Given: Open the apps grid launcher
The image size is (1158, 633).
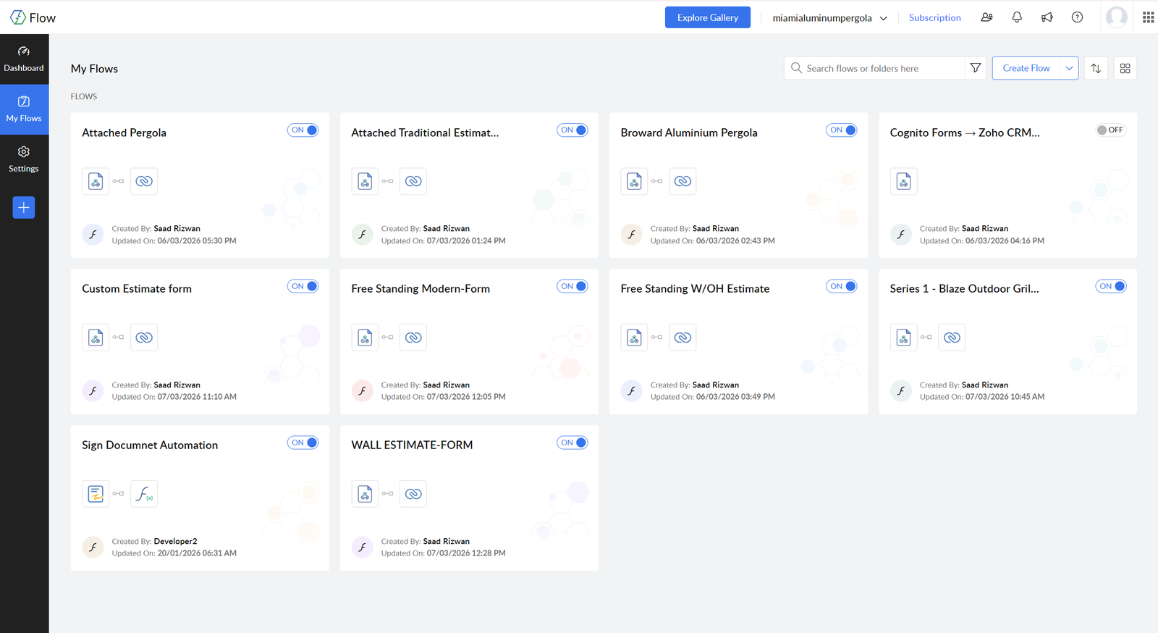Looking at the screenshot, I should 1148,17.
